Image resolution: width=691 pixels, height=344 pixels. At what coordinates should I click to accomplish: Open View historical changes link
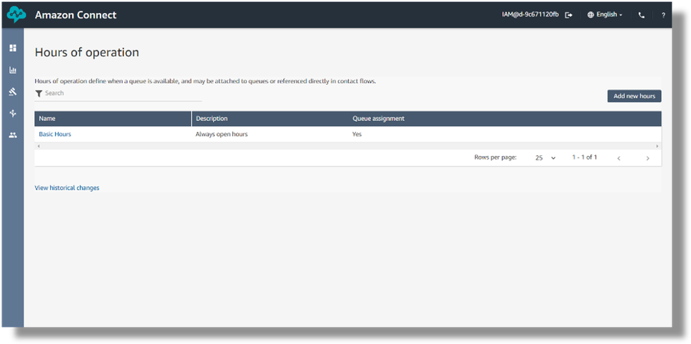(x=67, y=188)
